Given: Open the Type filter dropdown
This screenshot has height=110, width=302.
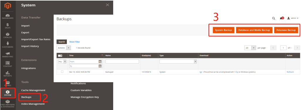Looking at the screenshot, I should coord(178,61).
